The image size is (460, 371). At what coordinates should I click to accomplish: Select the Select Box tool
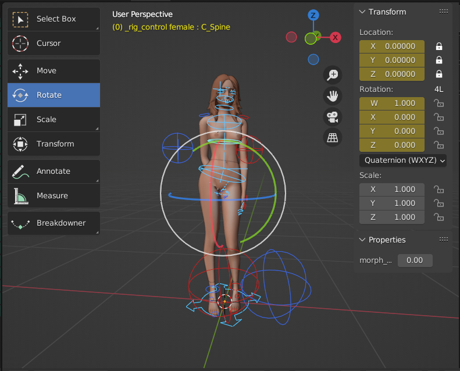pos(54,19)
